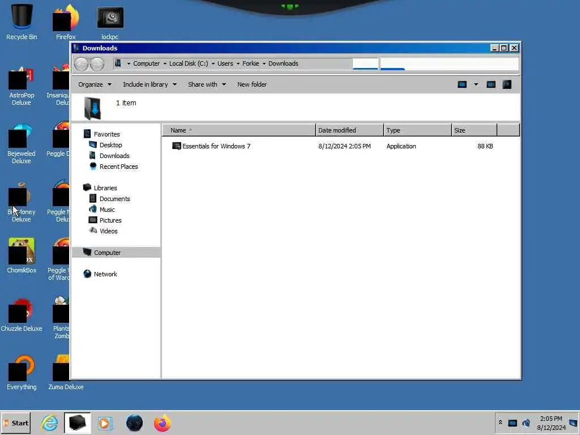This screenshot has height=435, width=580.
Task: Click the 88 KB size cell
Action: coord(485,146)
